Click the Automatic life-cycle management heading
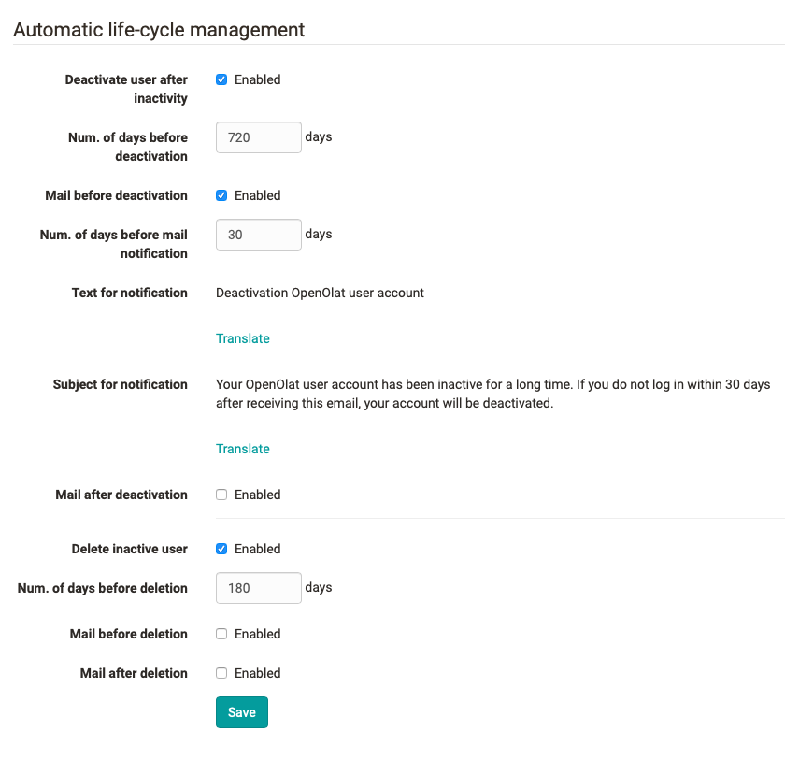The height and width of the screenshot is (774, 785). point(159,30)
